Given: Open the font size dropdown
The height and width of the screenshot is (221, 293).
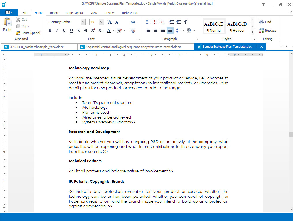Looking at the screenshot, I should click(x=101, y=22).
